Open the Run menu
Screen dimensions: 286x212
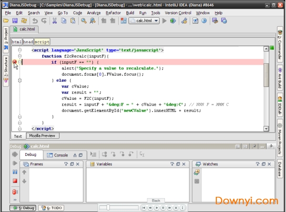click(143, 13)
